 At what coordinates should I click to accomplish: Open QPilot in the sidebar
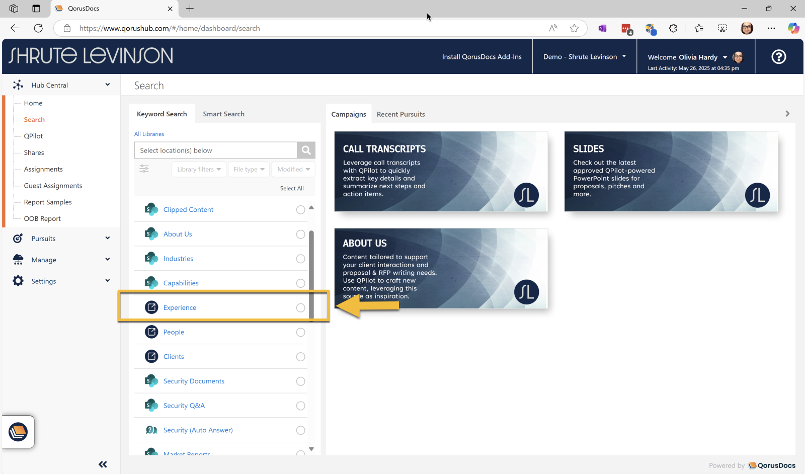(33, 136)
